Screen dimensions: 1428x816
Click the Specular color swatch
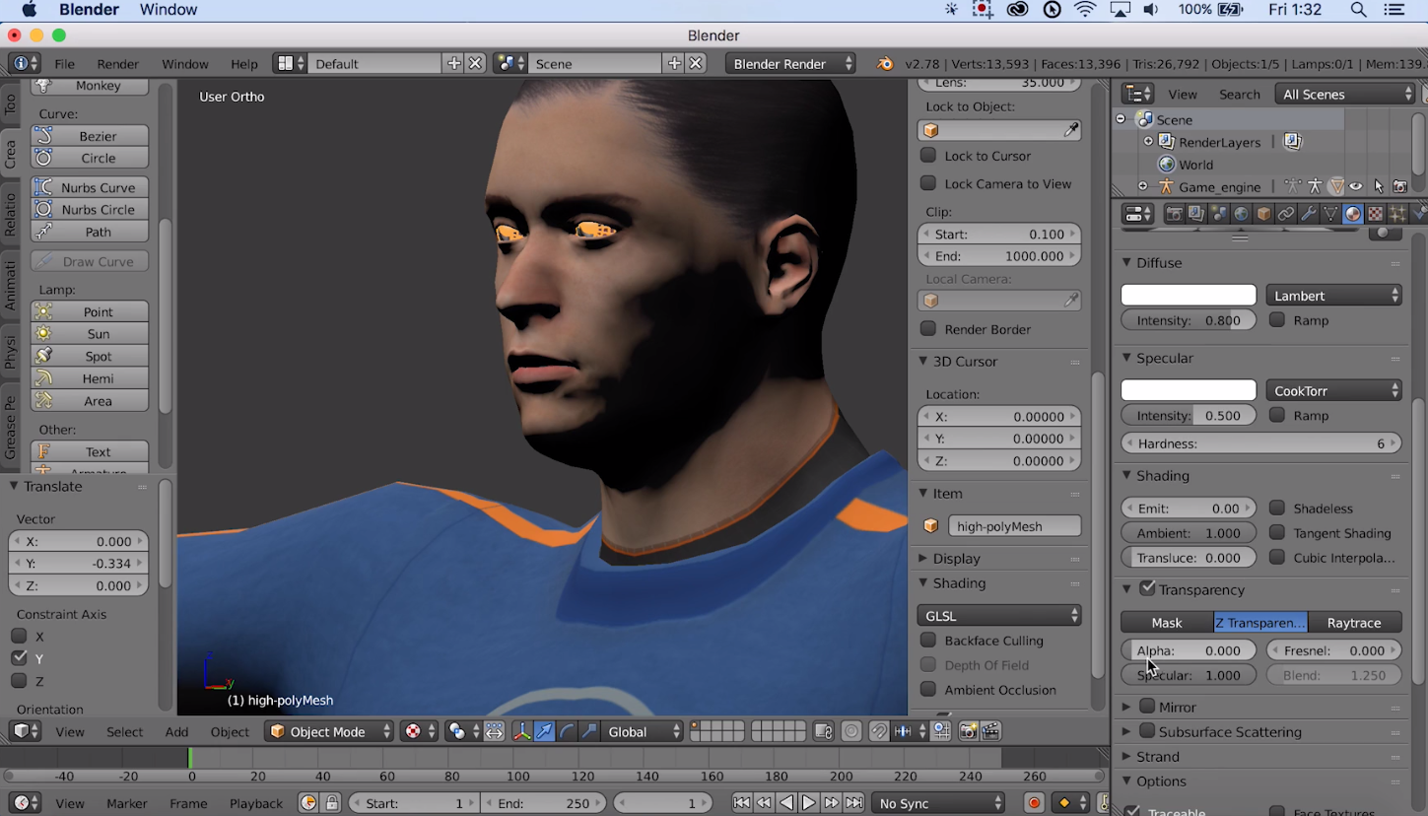(1189, 390)
